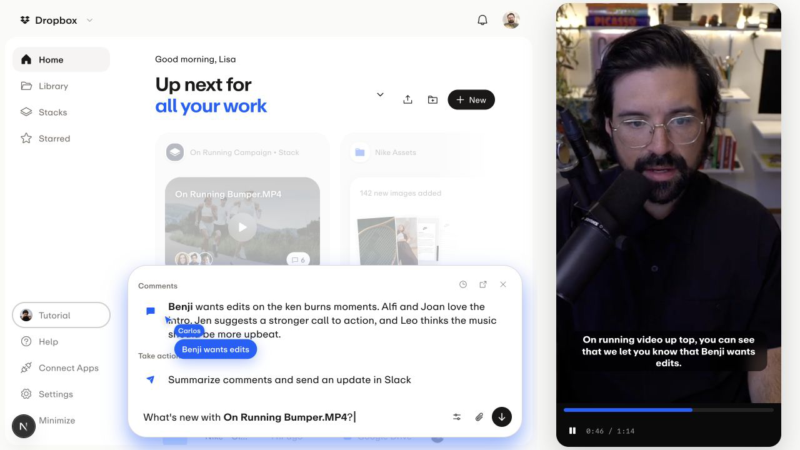The width and height of the screenshot is (800, 450).
Task: Open the notifications bell
Action: tap(482, 20)
